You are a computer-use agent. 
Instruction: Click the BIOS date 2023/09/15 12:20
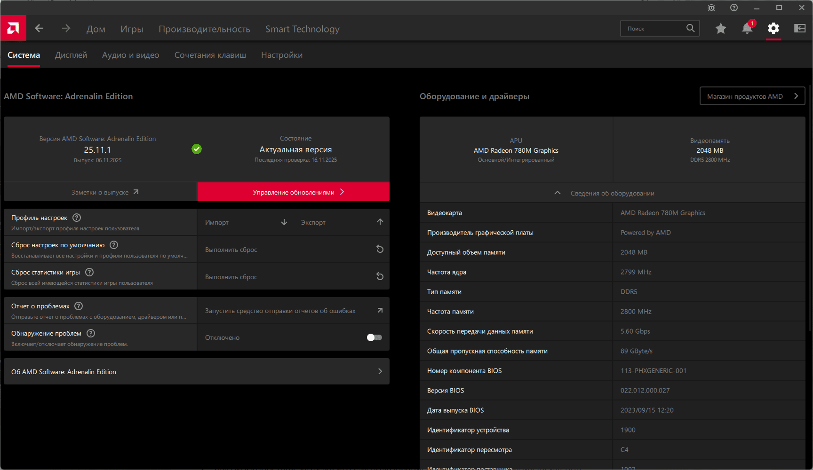(647, 410)
